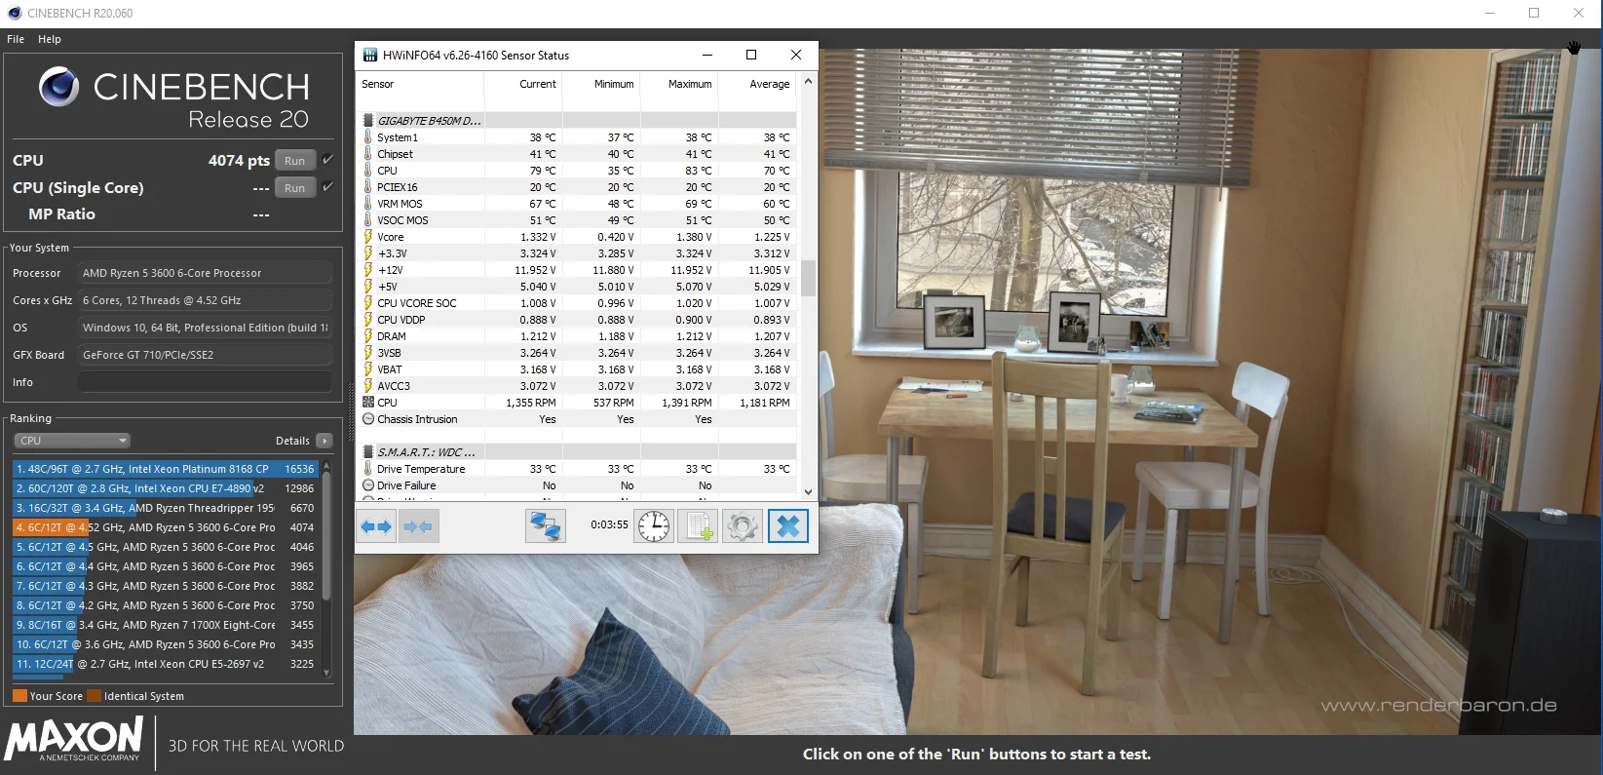Toggle the CPU test checkbox

point(328,160)
